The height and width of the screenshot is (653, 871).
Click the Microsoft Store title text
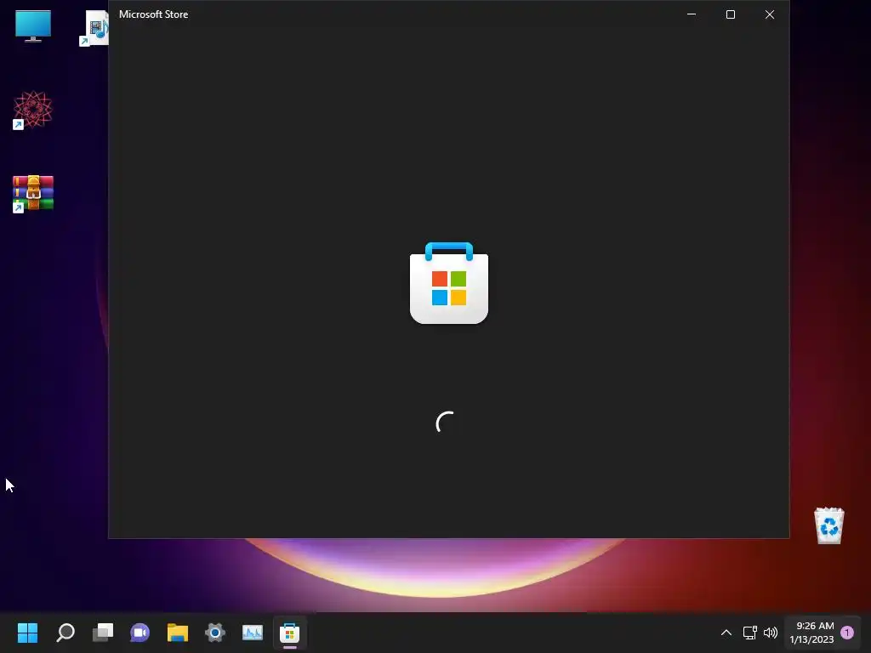click(x=153, y=14)
